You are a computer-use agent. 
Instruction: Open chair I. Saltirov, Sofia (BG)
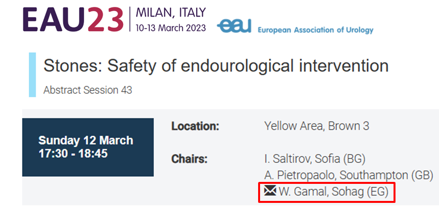[x=314, y=159]
